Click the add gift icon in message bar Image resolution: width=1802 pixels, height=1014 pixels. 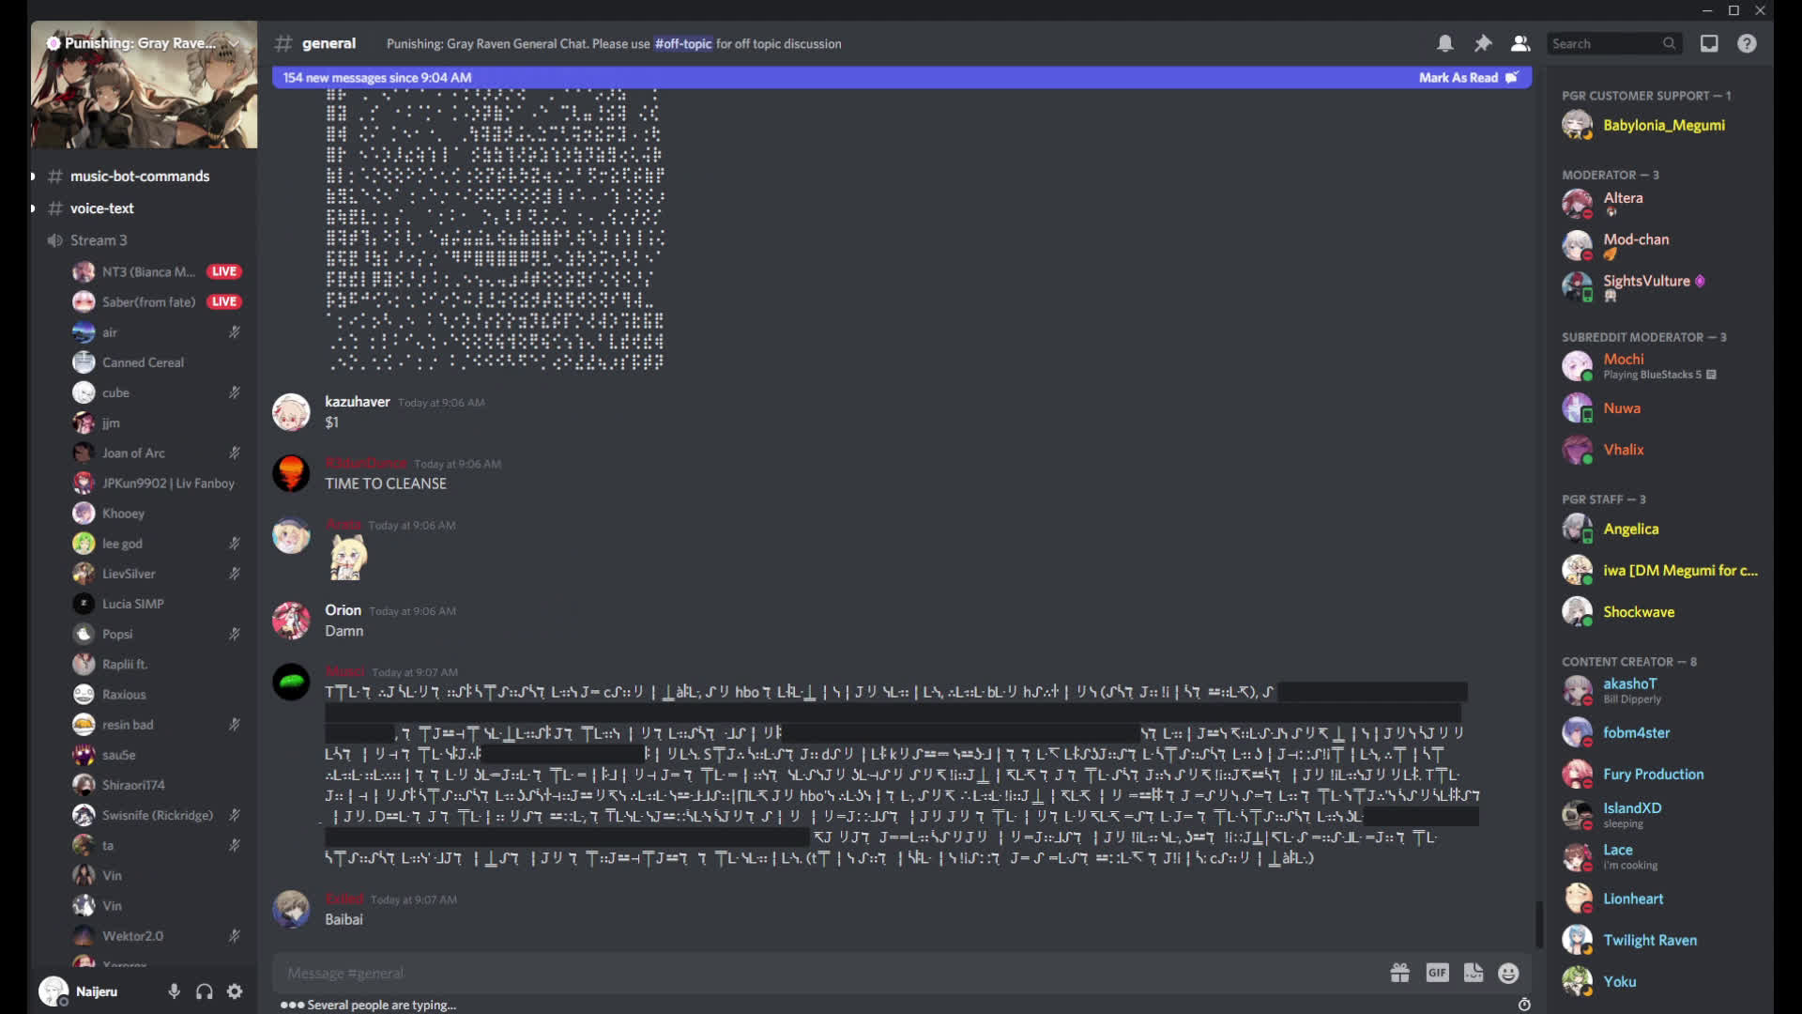coord(1398,972)
